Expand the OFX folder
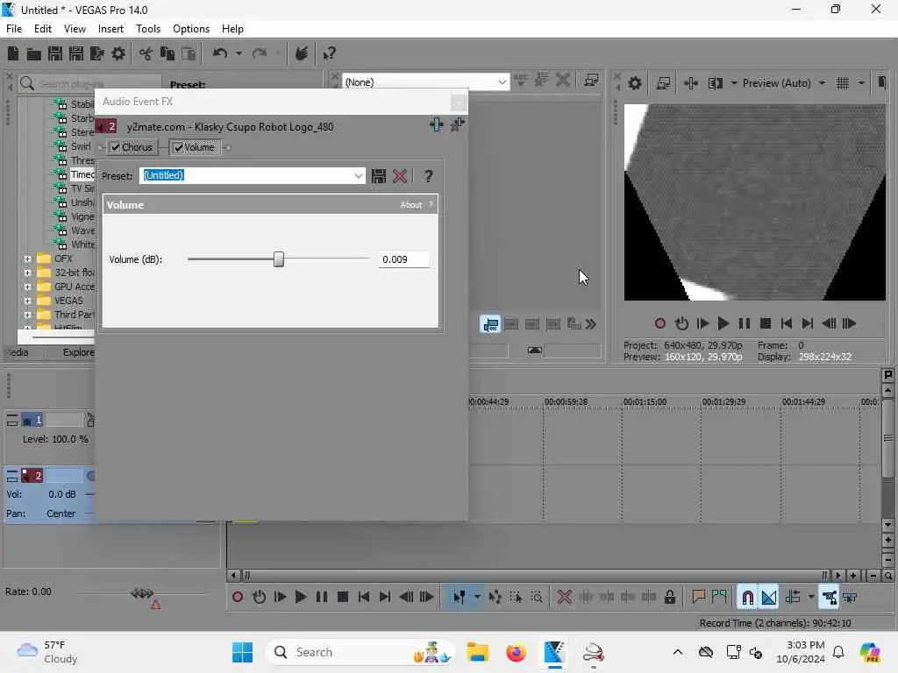The height and width of the screenshot is (673, 898). pos(27,259)
